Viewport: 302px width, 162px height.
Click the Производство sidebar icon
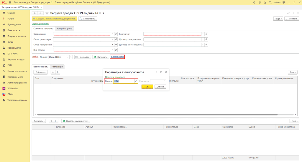4,48
